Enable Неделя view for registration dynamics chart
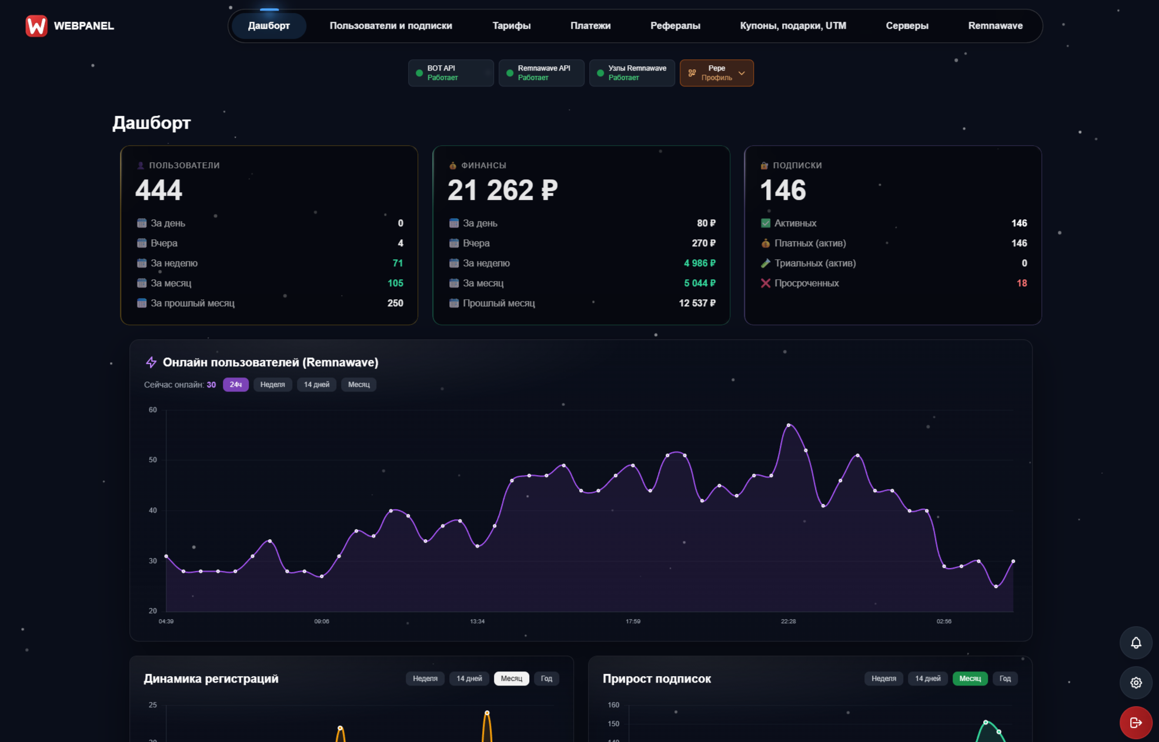This screenshot has height=742, width=1159. click(x=425, y=678)
